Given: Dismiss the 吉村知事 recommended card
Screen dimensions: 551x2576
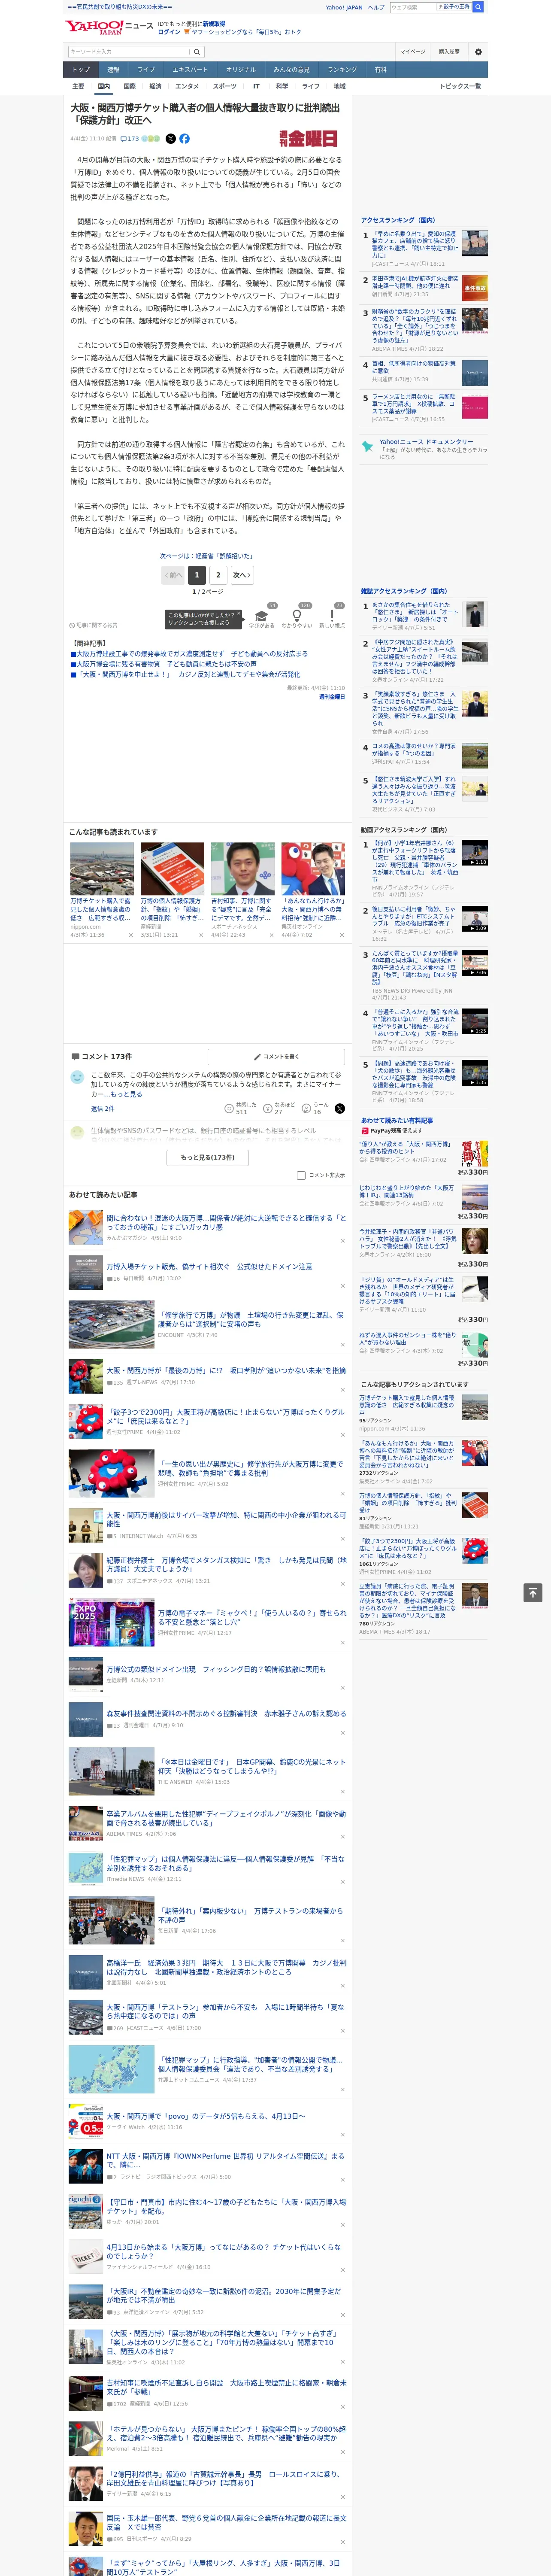Looking at the screenshot, I should (x=271, y=935).
